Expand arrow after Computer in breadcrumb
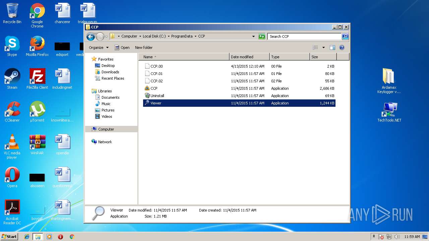Viewport: 429px width, 241px height. point(140,36)
